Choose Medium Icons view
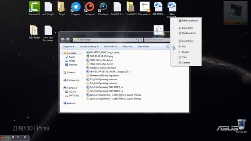Screen dimensions: 251x141 click(x=187, y=33)
